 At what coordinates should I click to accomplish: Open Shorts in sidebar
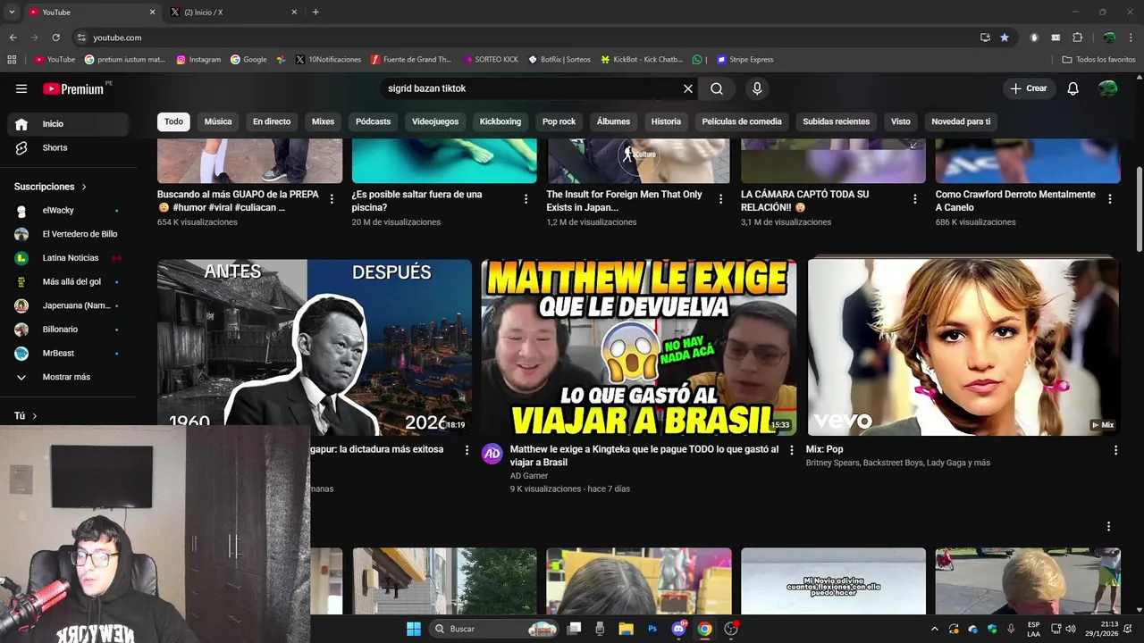[68, 147]
